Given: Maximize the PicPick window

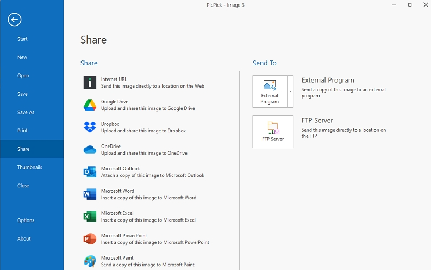Looking at the screenshot, I should (410, 5).
